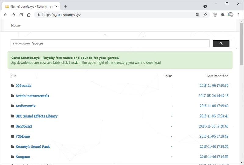Go forward in browser history
The width and height of the screenshot is (244, 165).
click(x=13, y=15)
